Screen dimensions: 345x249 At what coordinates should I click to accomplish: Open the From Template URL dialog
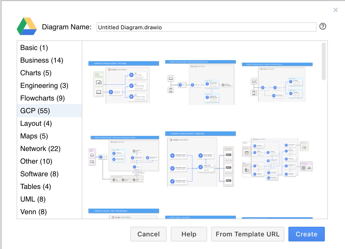[x=248, y=234]
